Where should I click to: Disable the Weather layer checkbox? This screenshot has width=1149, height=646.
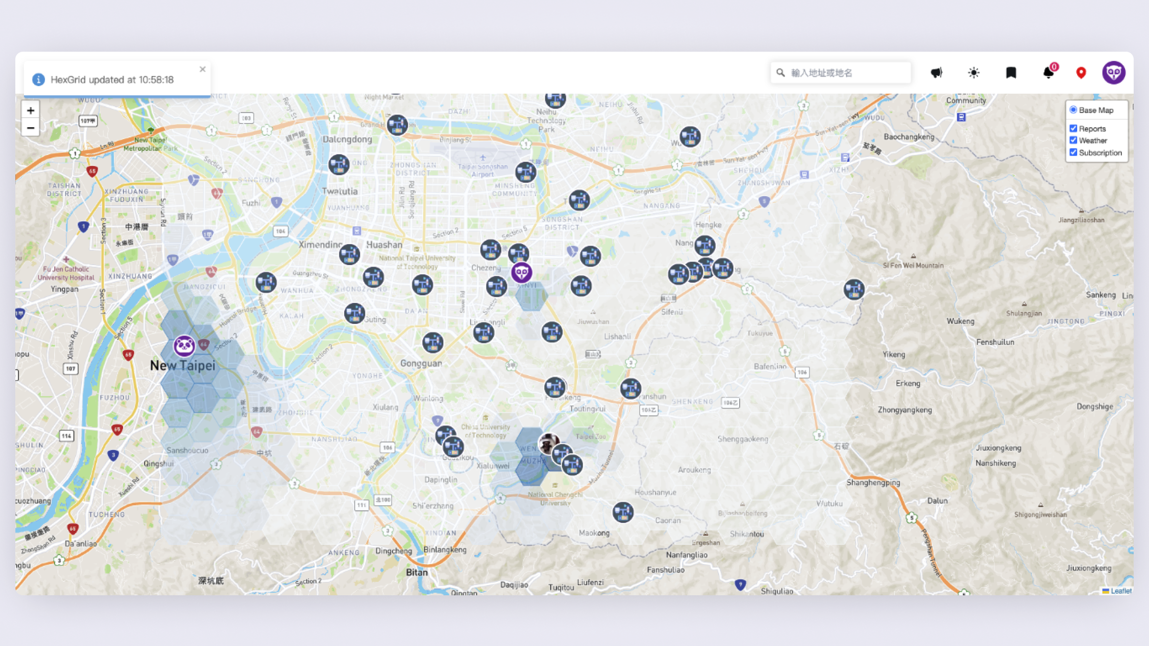coord(1073,140)
